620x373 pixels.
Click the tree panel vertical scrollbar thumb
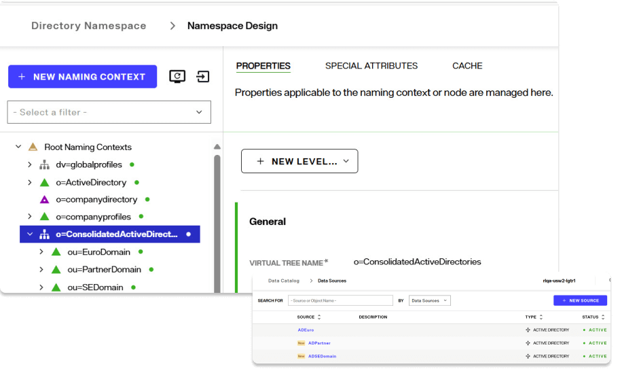[217, 224]
